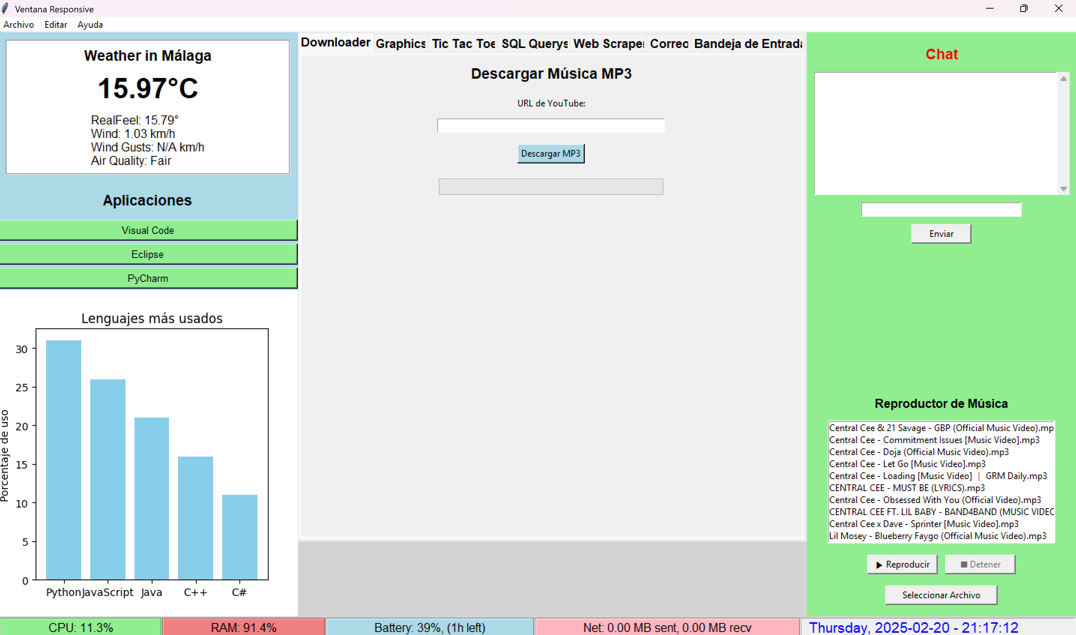Click the feather icon in title bar
The height and width of the screenshot is (635, 1076).
click(x=5, y=9)
